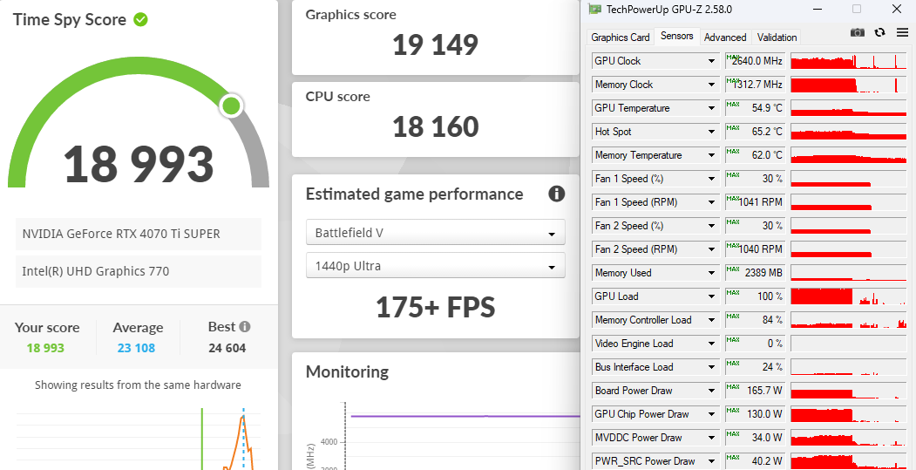Expand the Board Power Draw dropdown
916x470 pixels.
711,391
